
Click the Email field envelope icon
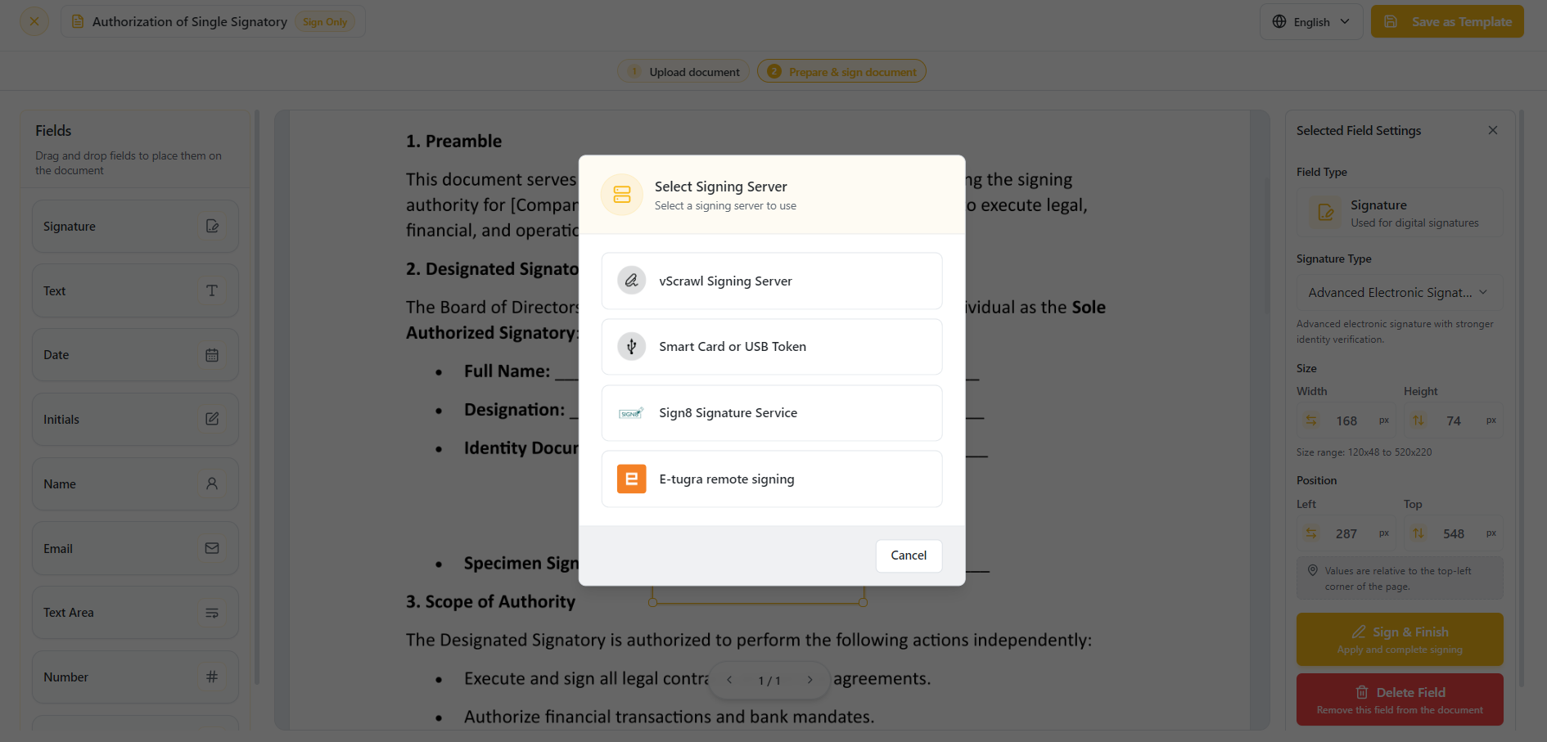[x=212, y=548]
